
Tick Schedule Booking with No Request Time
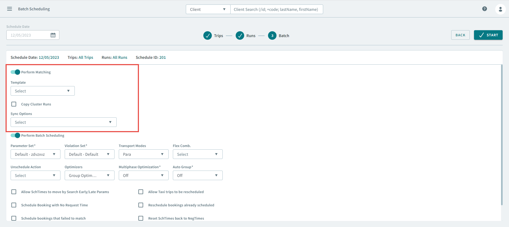click(14, 205)
